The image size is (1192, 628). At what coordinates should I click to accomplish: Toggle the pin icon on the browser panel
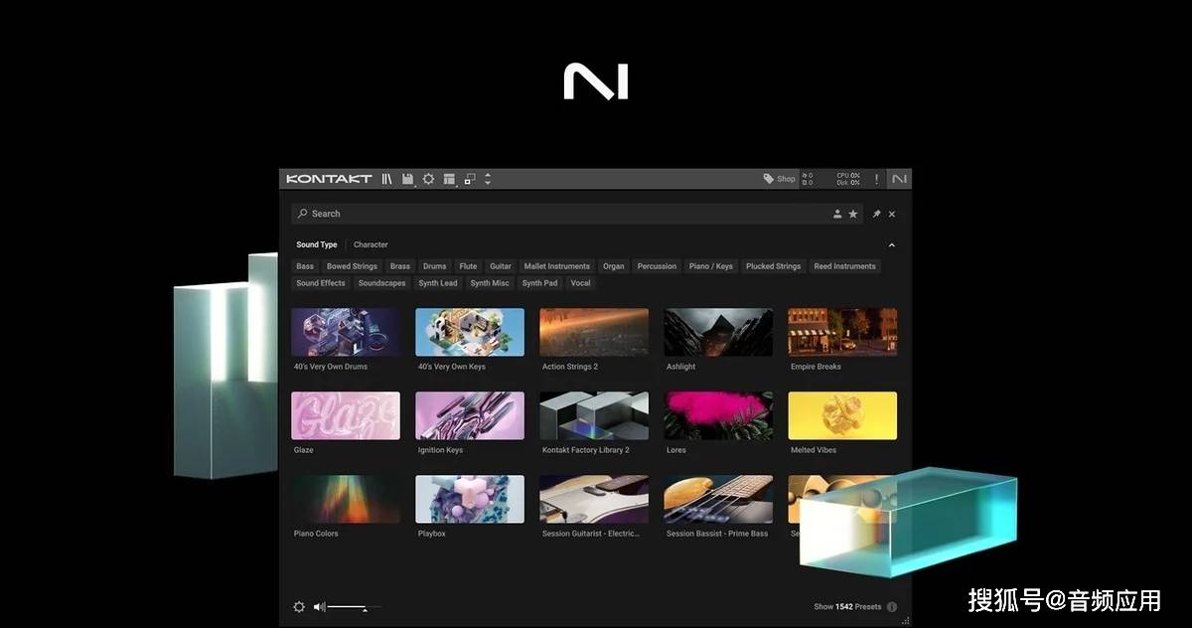(875, 214)
